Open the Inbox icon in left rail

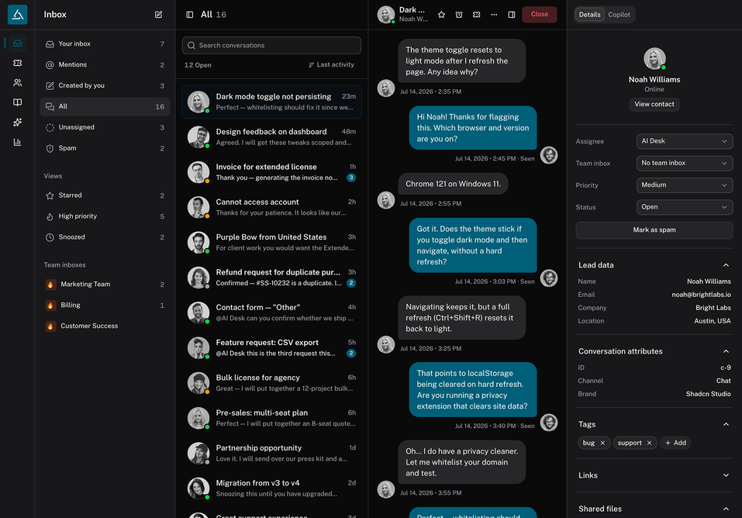tap(18, 43)
